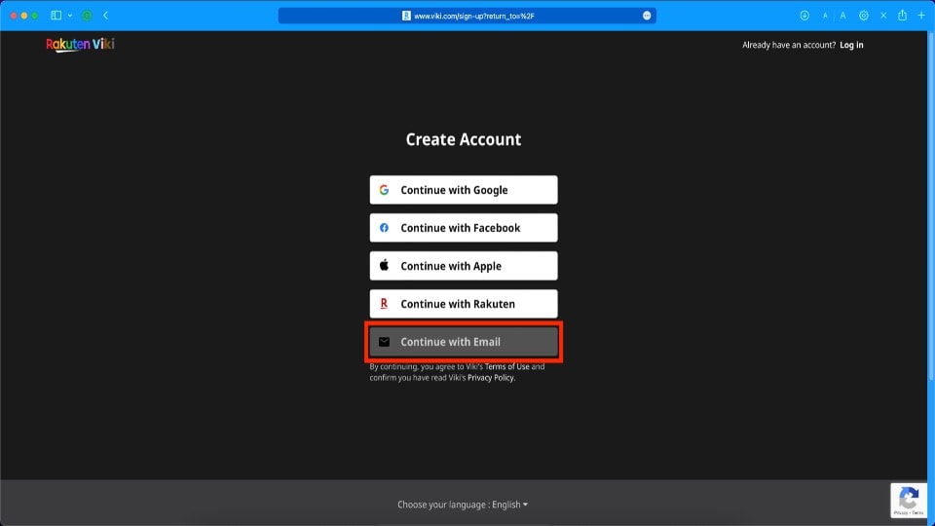Click the page vertical scrollbar
The width and height of the screenshot is (935, 526).
(931, 205)
